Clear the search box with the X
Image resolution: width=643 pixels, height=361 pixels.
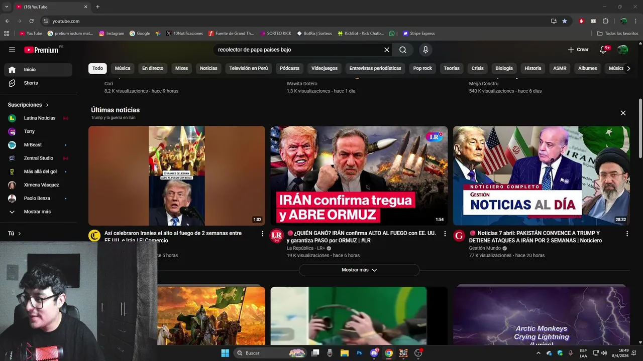tap(387, 50)
